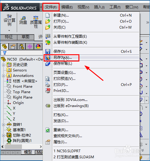Open 打印预览(V)...
Viewport: 150px width, 161px height.
(91, 79)
